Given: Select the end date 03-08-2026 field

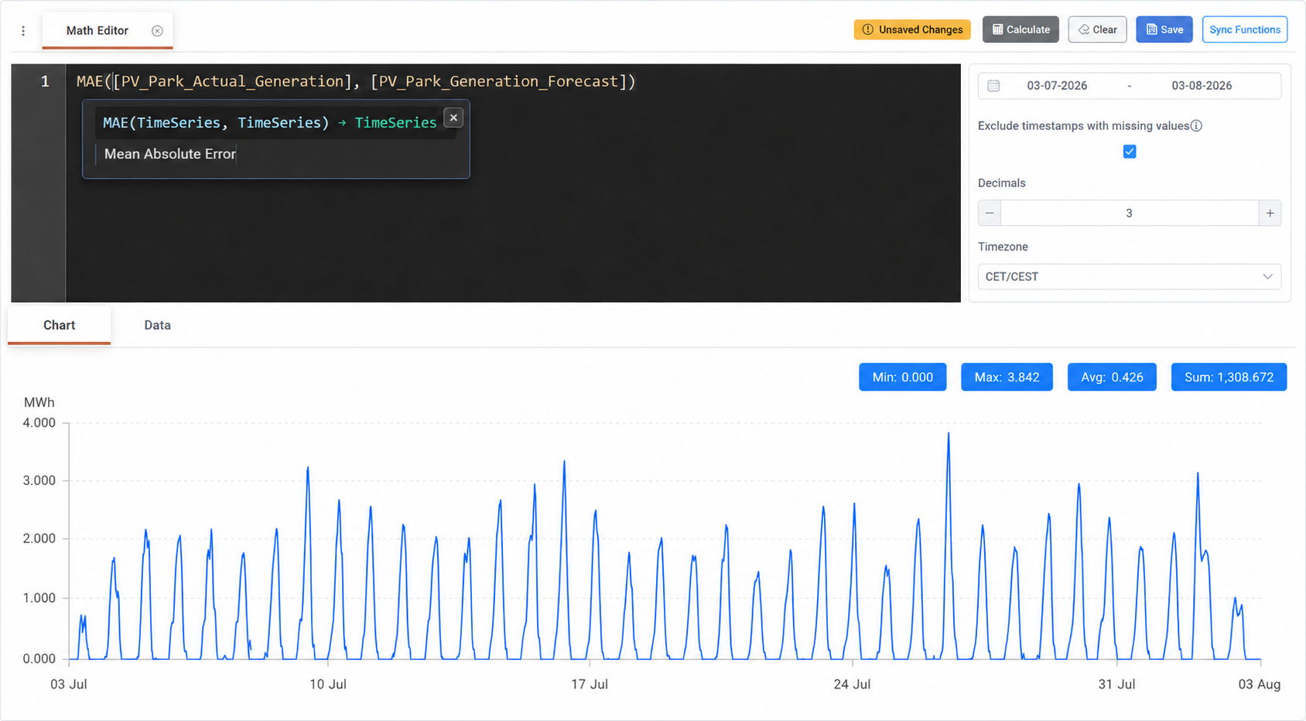Looking at the screenshot, I should click(1202, 86).
